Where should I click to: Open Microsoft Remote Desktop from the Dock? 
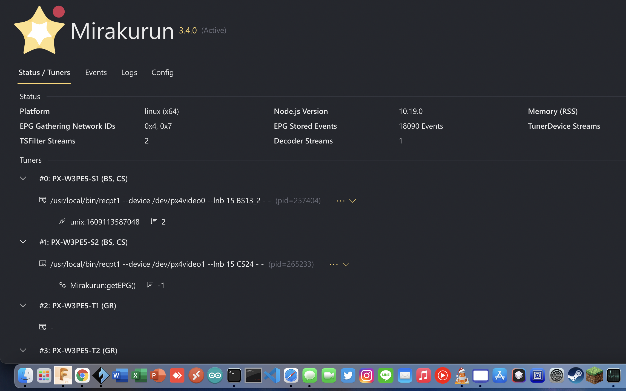tap(196, 376)
